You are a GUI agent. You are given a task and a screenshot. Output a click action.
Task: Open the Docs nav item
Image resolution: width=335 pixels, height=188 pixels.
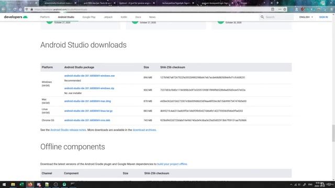point(138,17)
